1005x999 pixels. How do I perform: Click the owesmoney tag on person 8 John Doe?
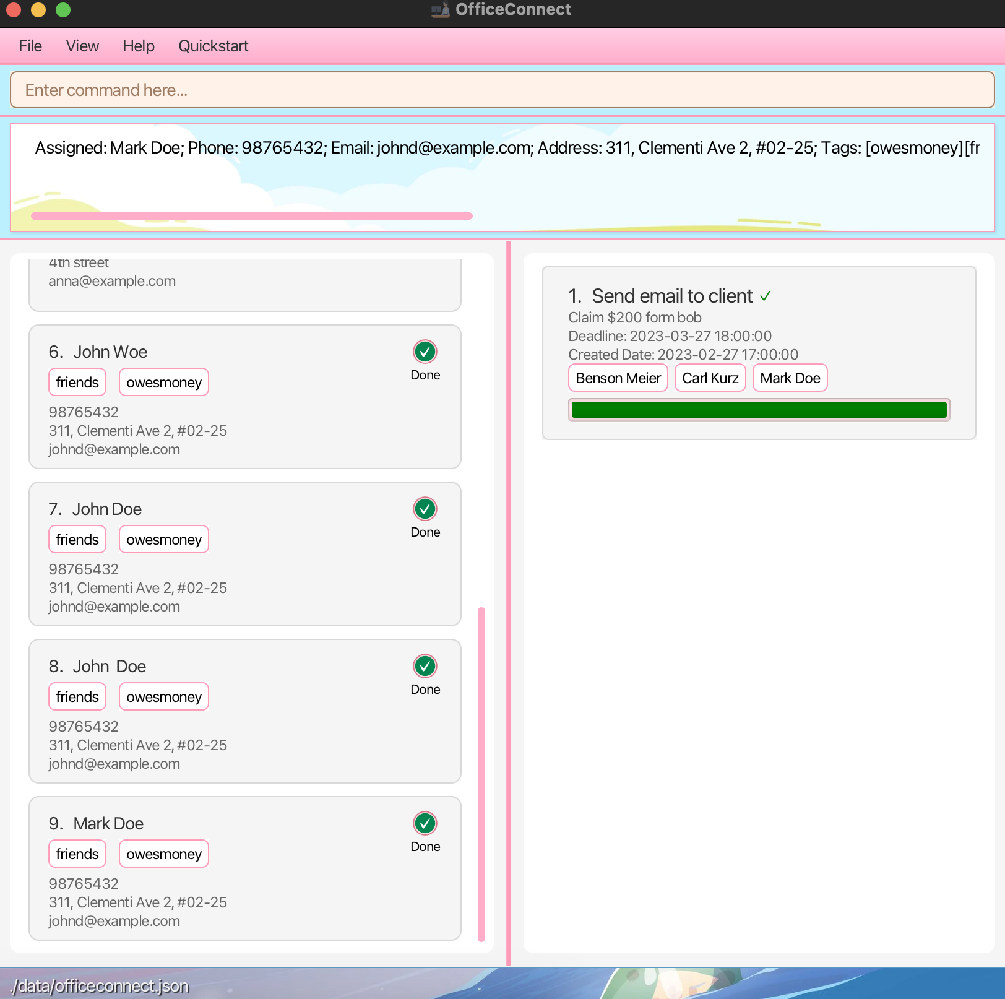pos(164,697)
